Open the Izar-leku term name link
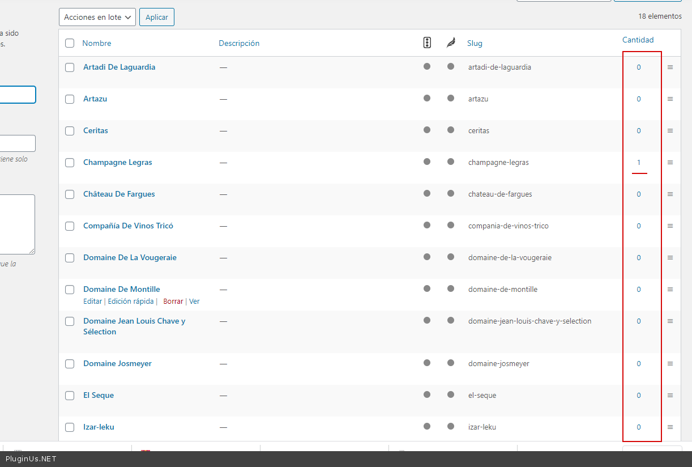This screenshot has width=692, height=467. [x=99, y=427]
